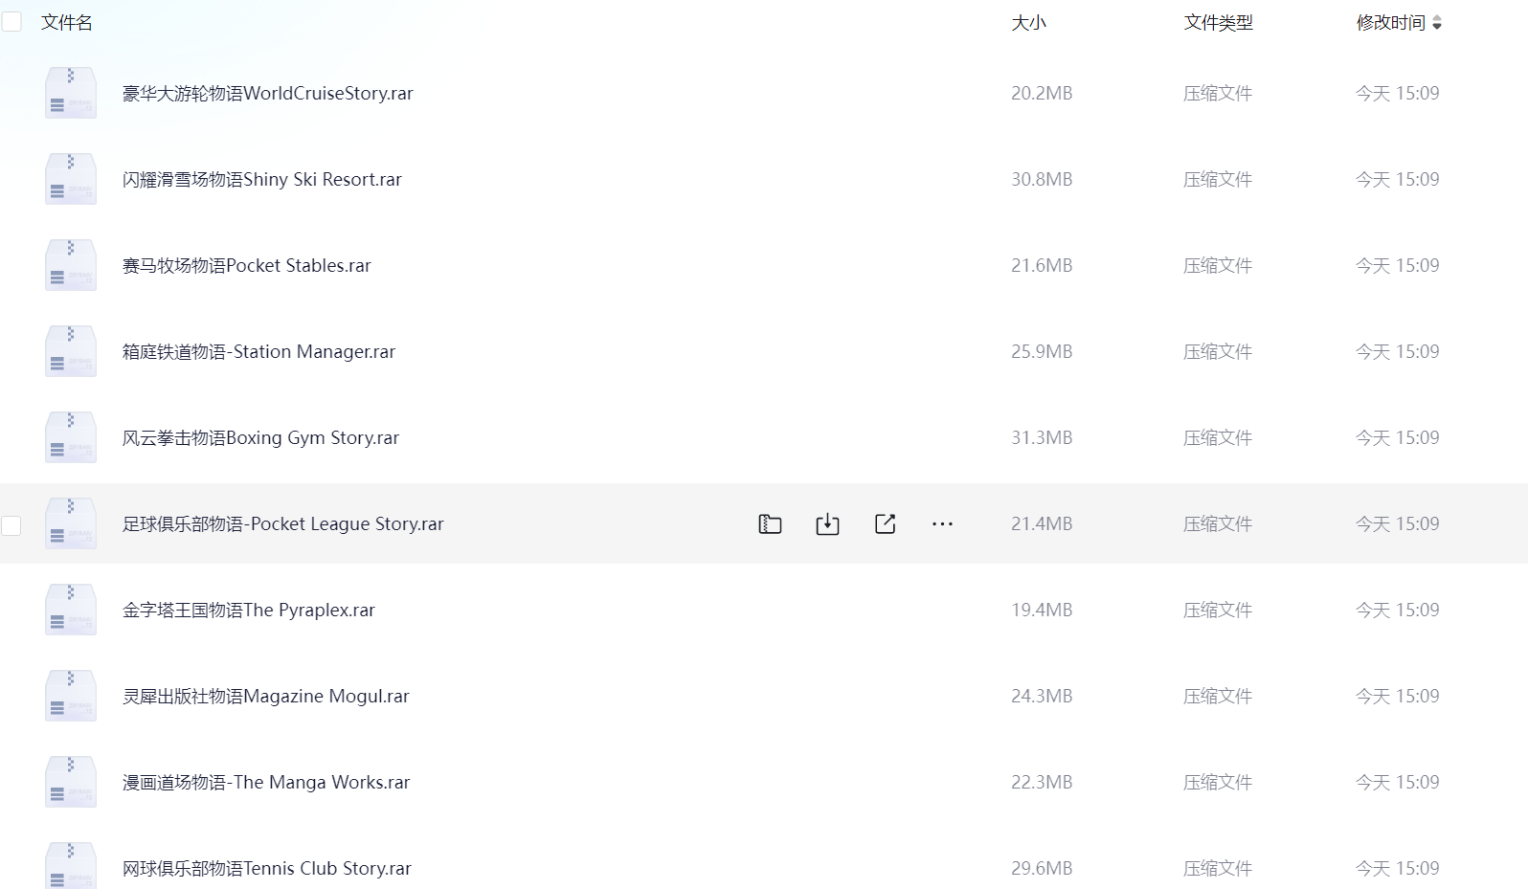Open The Manga Works.rar file name
The height and width of the screenshot is (889, 1528).
tap(266, 782)
